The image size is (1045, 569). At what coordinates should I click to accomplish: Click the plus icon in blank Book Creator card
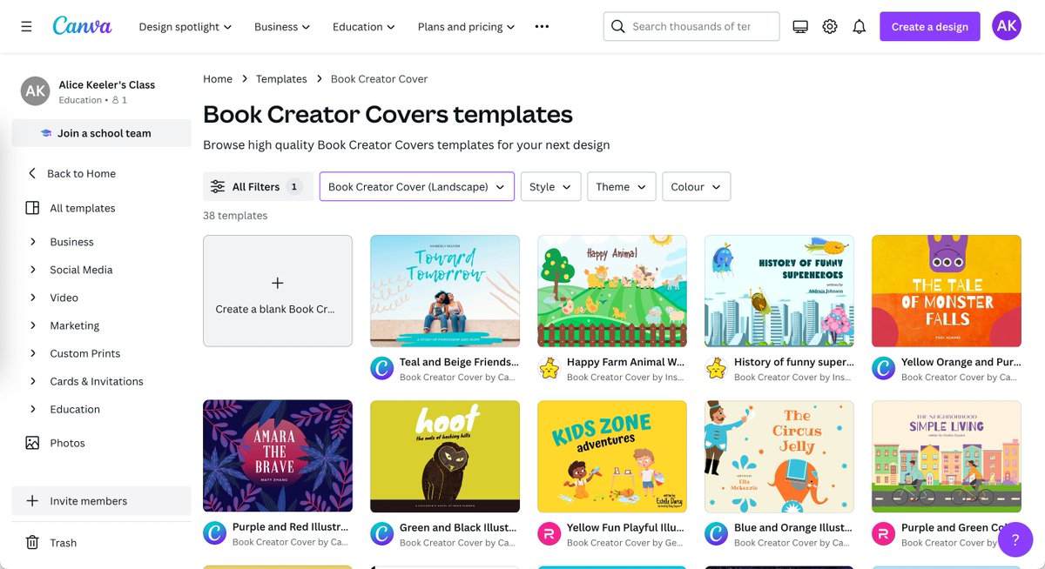[278, 283]
